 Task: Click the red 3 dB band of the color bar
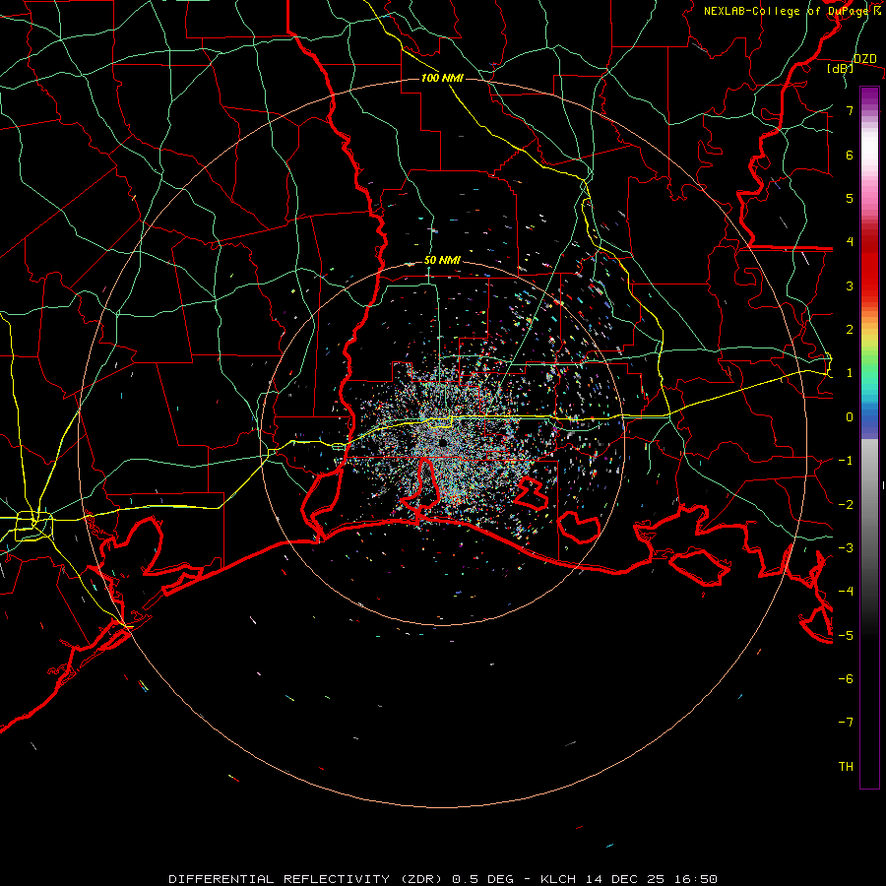tap(869, 285)
